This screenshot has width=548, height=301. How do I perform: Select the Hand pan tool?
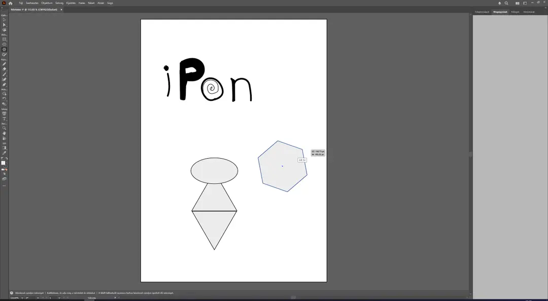pos(4,133)
